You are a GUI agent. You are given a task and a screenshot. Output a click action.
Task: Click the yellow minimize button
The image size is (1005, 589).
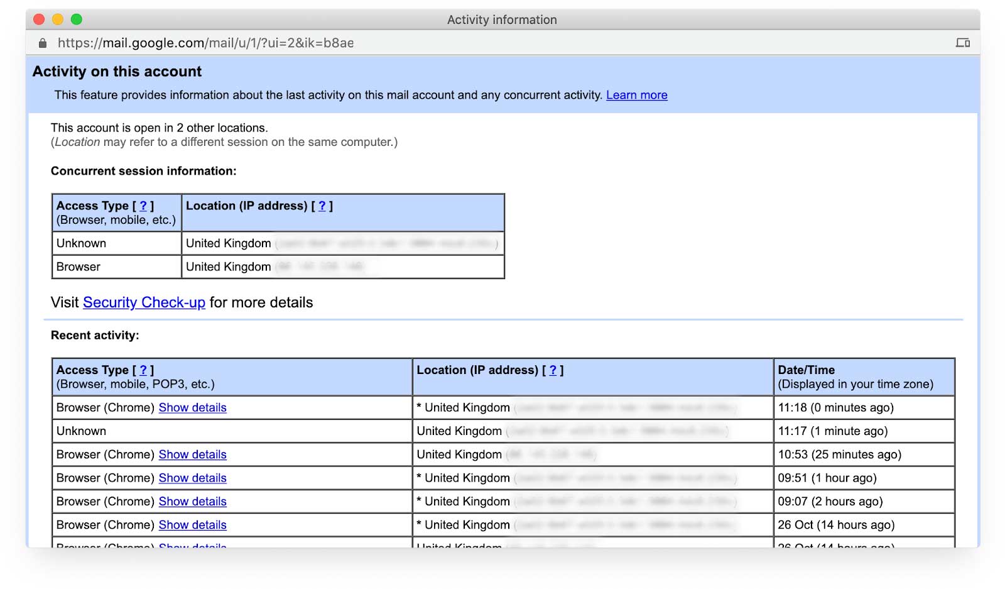[x=58, y=19]
